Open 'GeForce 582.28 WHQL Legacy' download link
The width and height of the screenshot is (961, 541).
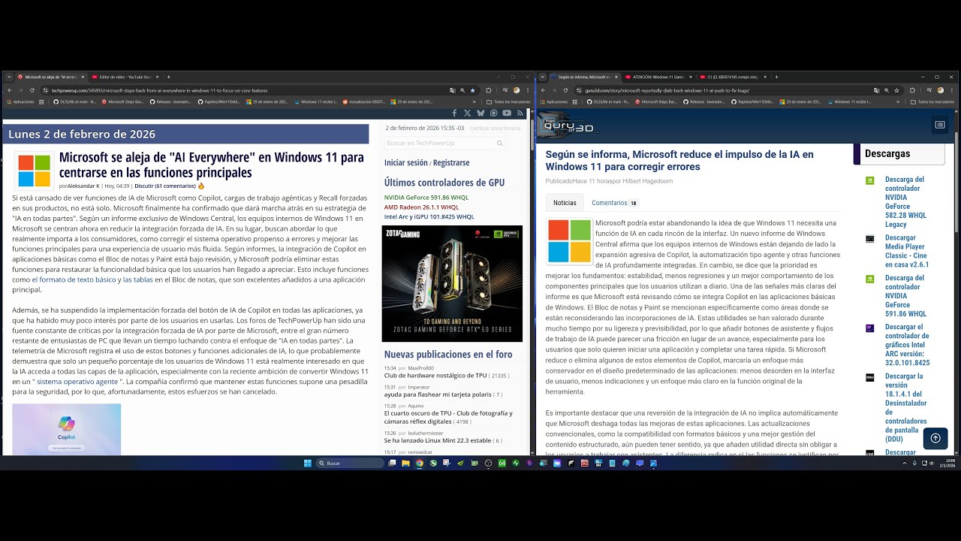coord(905,201)
